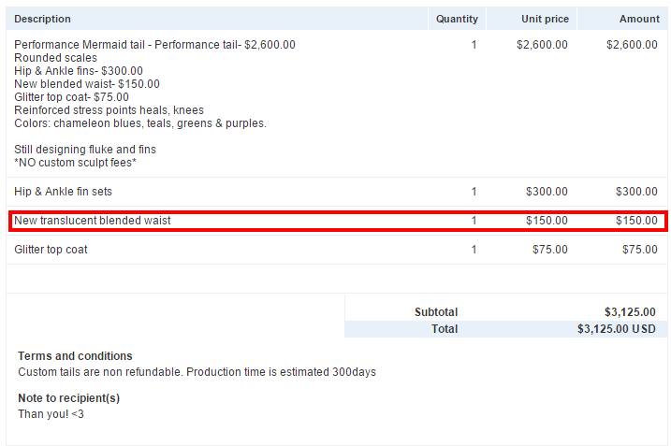Viewport: 671px width, 446px height.
Task: Click the Amount column header
Action: coord(638,19)
